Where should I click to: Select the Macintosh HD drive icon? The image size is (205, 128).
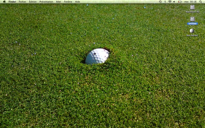coord(192,7)
